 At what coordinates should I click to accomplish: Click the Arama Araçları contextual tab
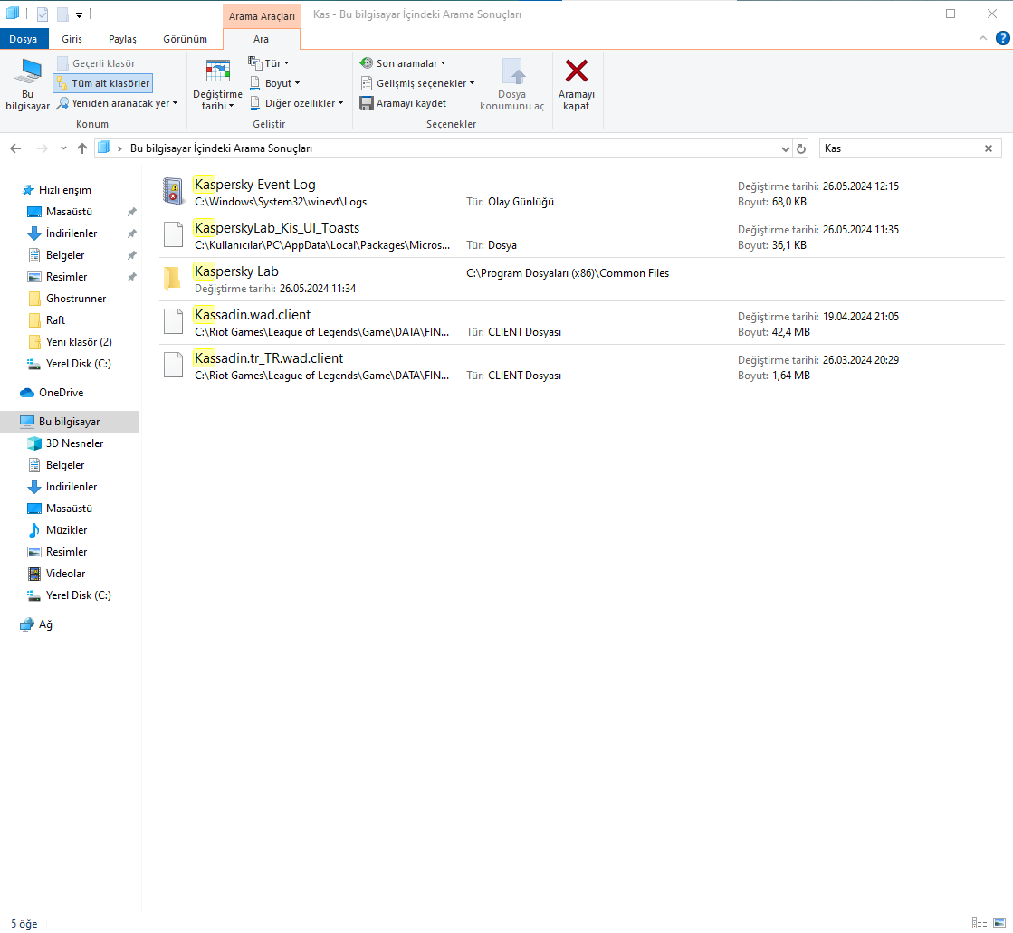[262, 16]
